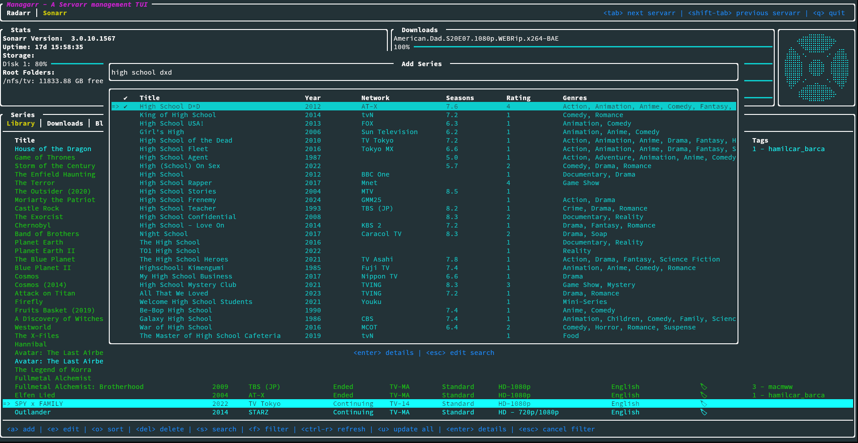Click the Sonarr logo graphic
Image resolution: width=858 pixels, height=443 pixels.
point(816,68)
